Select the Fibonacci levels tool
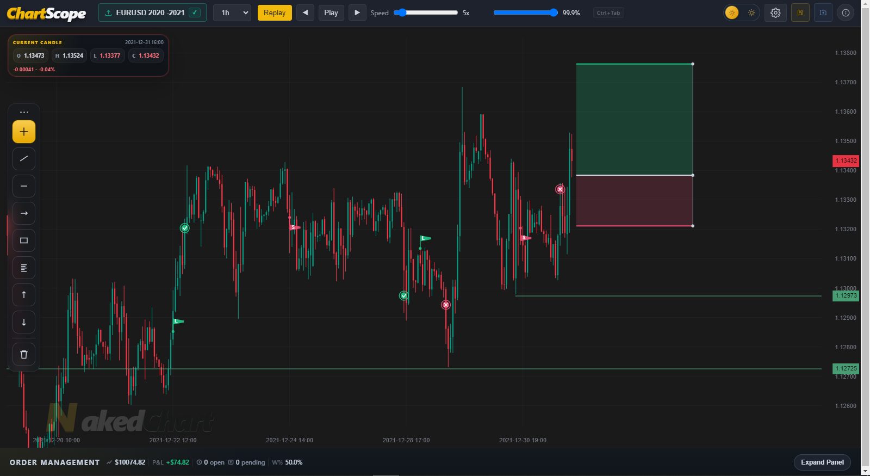 pos(24,268)
